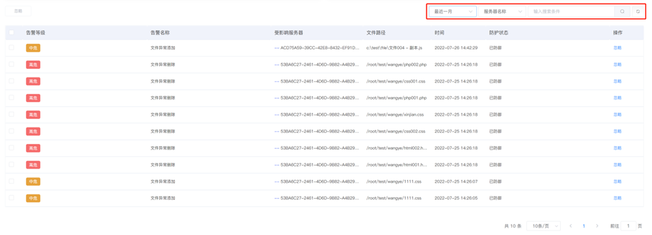Click the 防护状态 column header

(x=498, y=33)
